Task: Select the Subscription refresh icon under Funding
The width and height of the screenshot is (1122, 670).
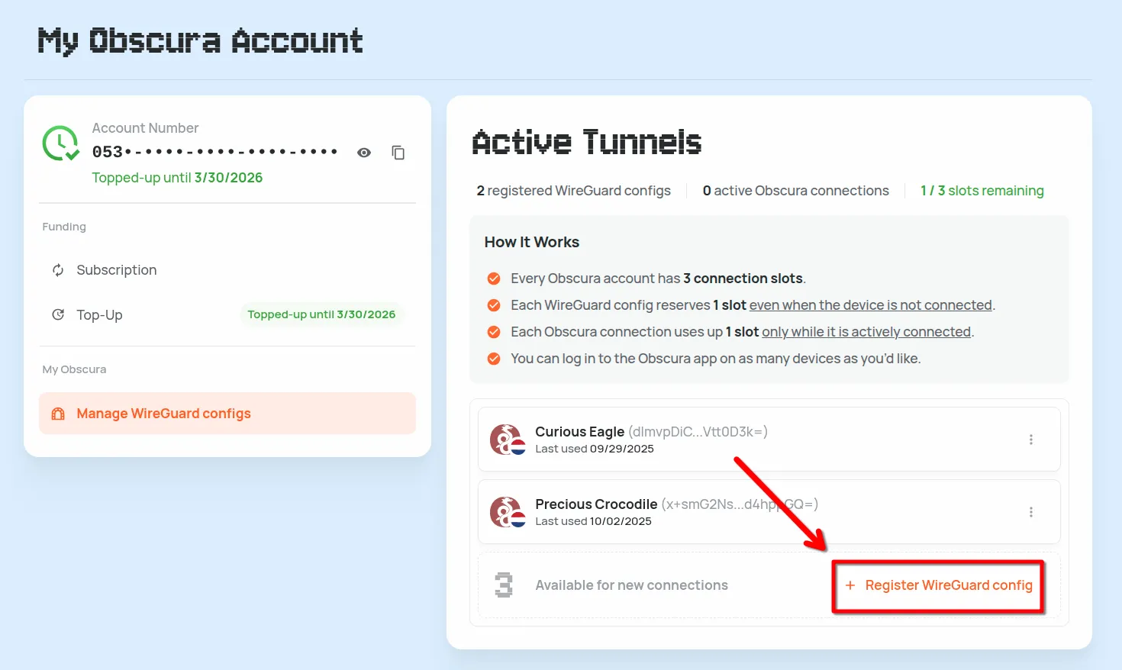Action: (57, 269)
